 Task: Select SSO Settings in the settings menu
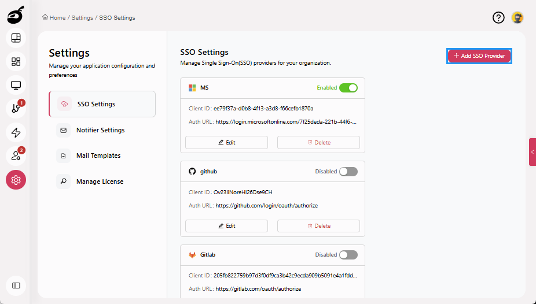click(x=102, y=104)
